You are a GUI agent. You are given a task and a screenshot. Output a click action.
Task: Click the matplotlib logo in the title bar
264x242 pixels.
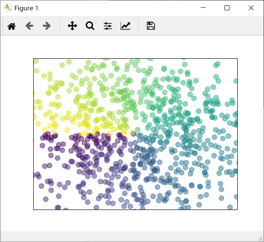(8, 8)
